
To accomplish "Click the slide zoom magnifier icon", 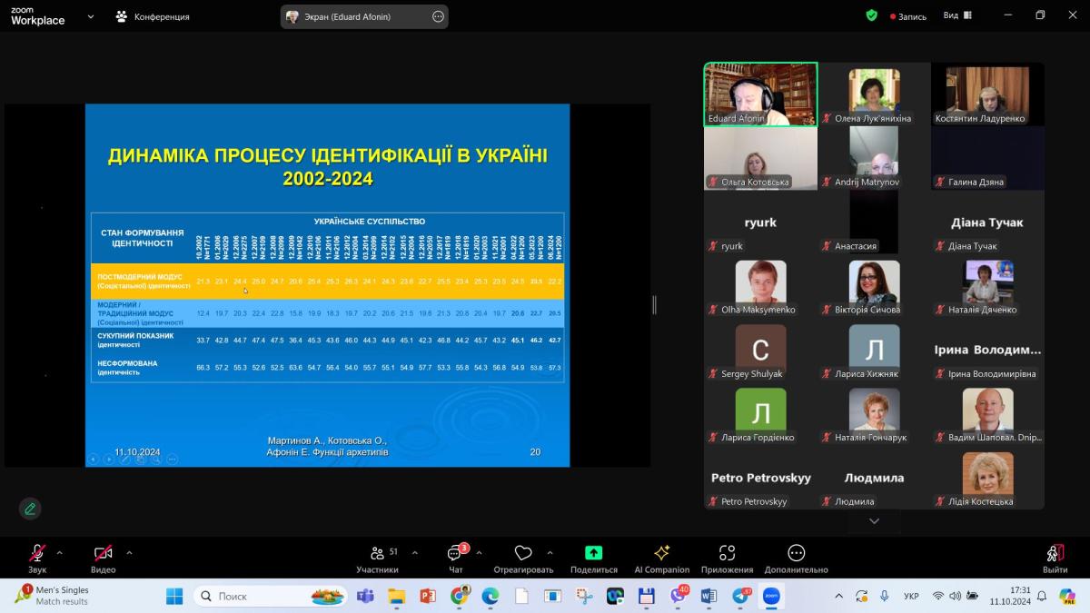I will coord(156,459).
